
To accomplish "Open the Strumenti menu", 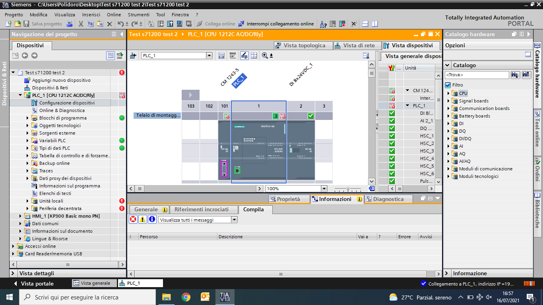I will click(x=139, y=15).
